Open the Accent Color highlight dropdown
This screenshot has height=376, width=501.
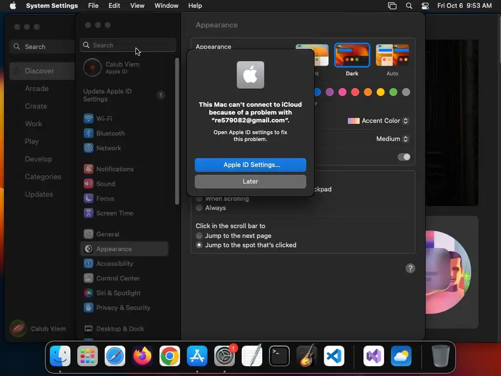coord(378,121)
